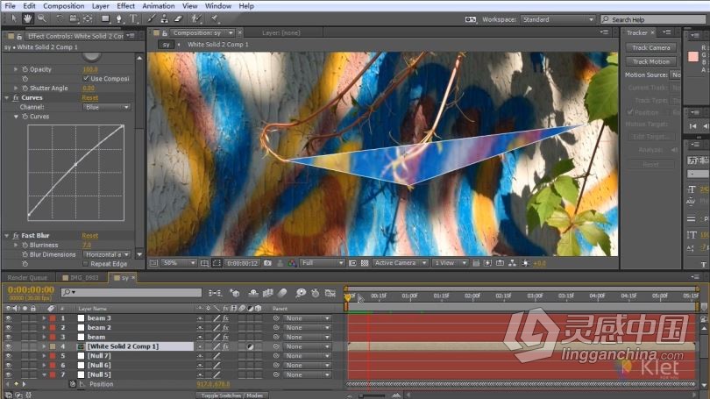Viewport: 710px width, 399px height.
Task: Open the Blur Dimensions dropdown
Action: pos(107,254)
